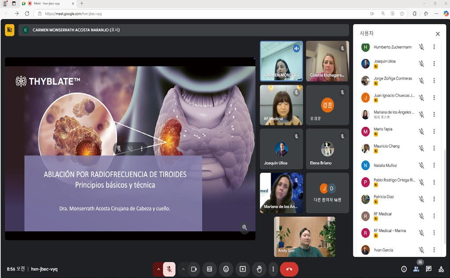Open the emoji reactions button
This screenshot has height=278, width=450.
pyautogui.click(x=226, y=269)
